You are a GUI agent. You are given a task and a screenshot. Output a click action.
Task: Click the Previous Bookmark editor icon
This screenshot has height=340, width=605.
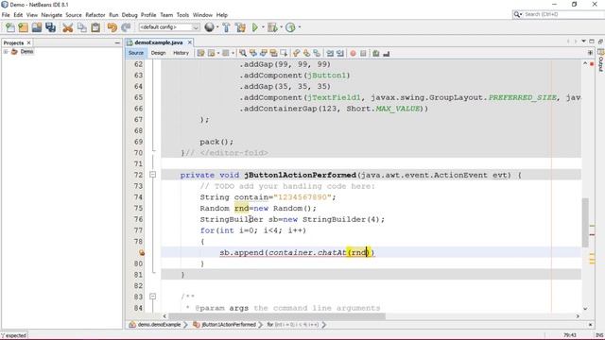[x=296, y=53]
